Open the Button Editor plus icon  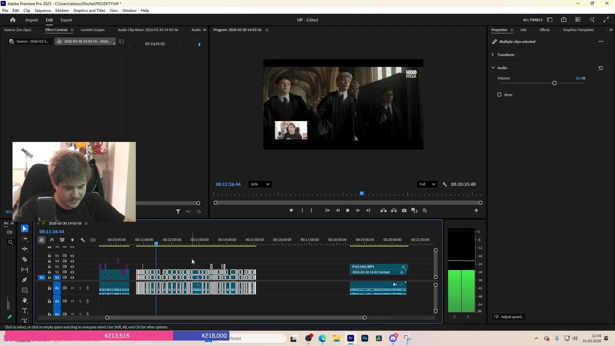tap(476, 210)
